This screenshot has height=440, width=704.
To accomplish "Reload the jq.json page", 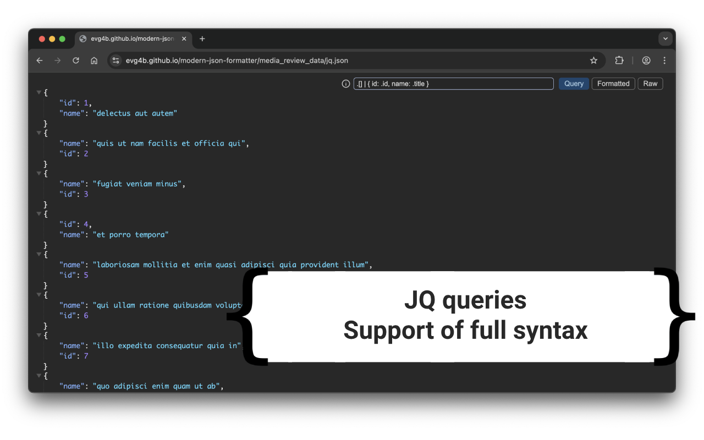I will tap(75, 61).
